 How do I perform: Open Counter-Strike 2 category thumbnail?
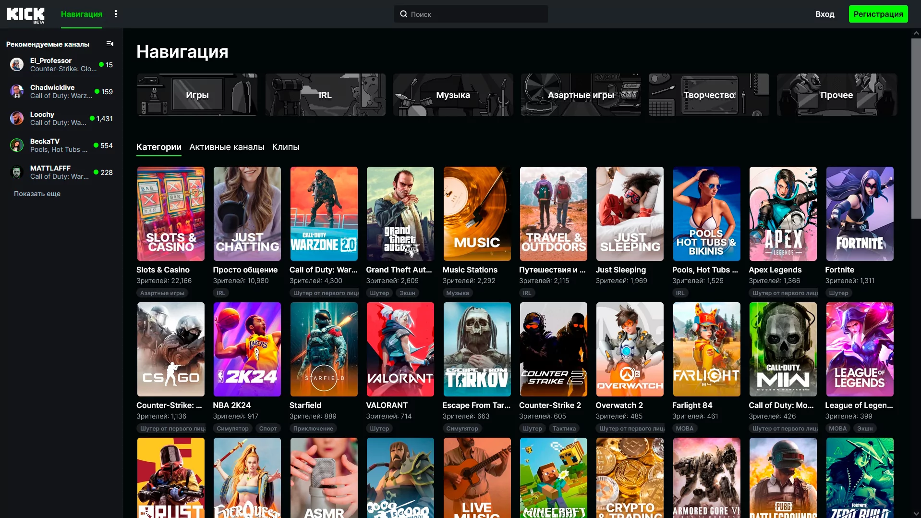pos(554,349)
